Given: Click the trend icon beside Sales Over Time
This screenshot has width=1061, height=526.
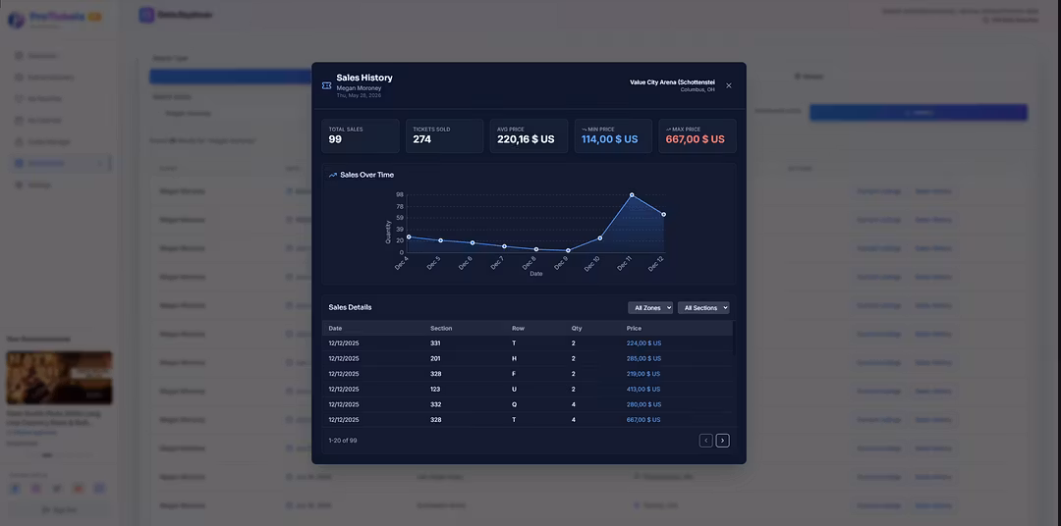Looking at the screenshot, I should click(333, 175).
